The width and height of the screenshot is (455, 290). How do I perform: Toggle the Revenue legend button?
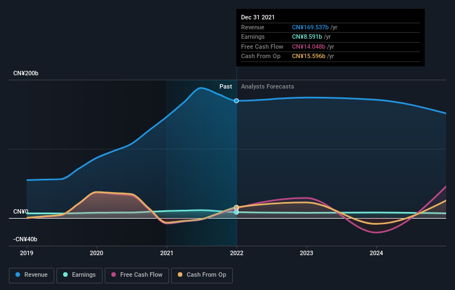click(32, 275)
